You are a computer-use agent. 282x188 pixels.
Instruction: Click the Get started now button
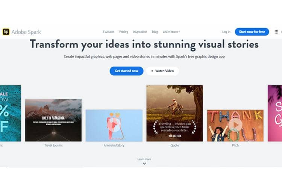[x=126, y=71]
